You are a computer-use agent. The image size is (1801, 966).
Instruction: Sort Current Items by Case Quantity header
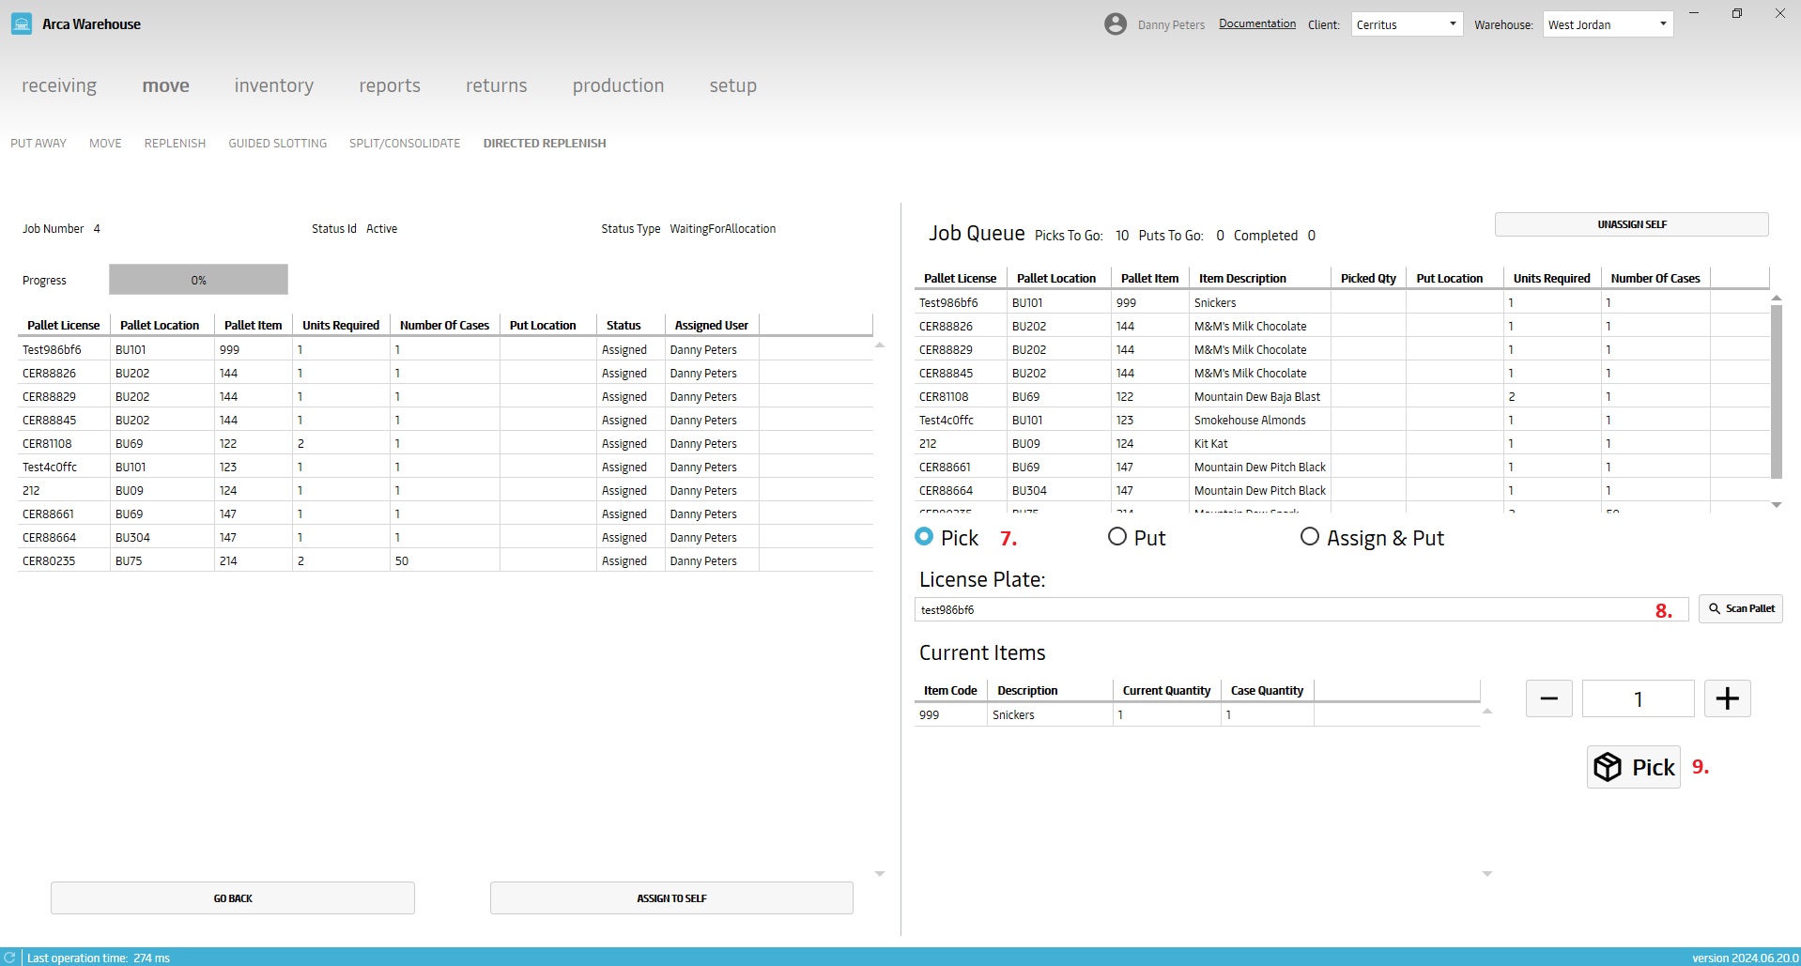1267,691
